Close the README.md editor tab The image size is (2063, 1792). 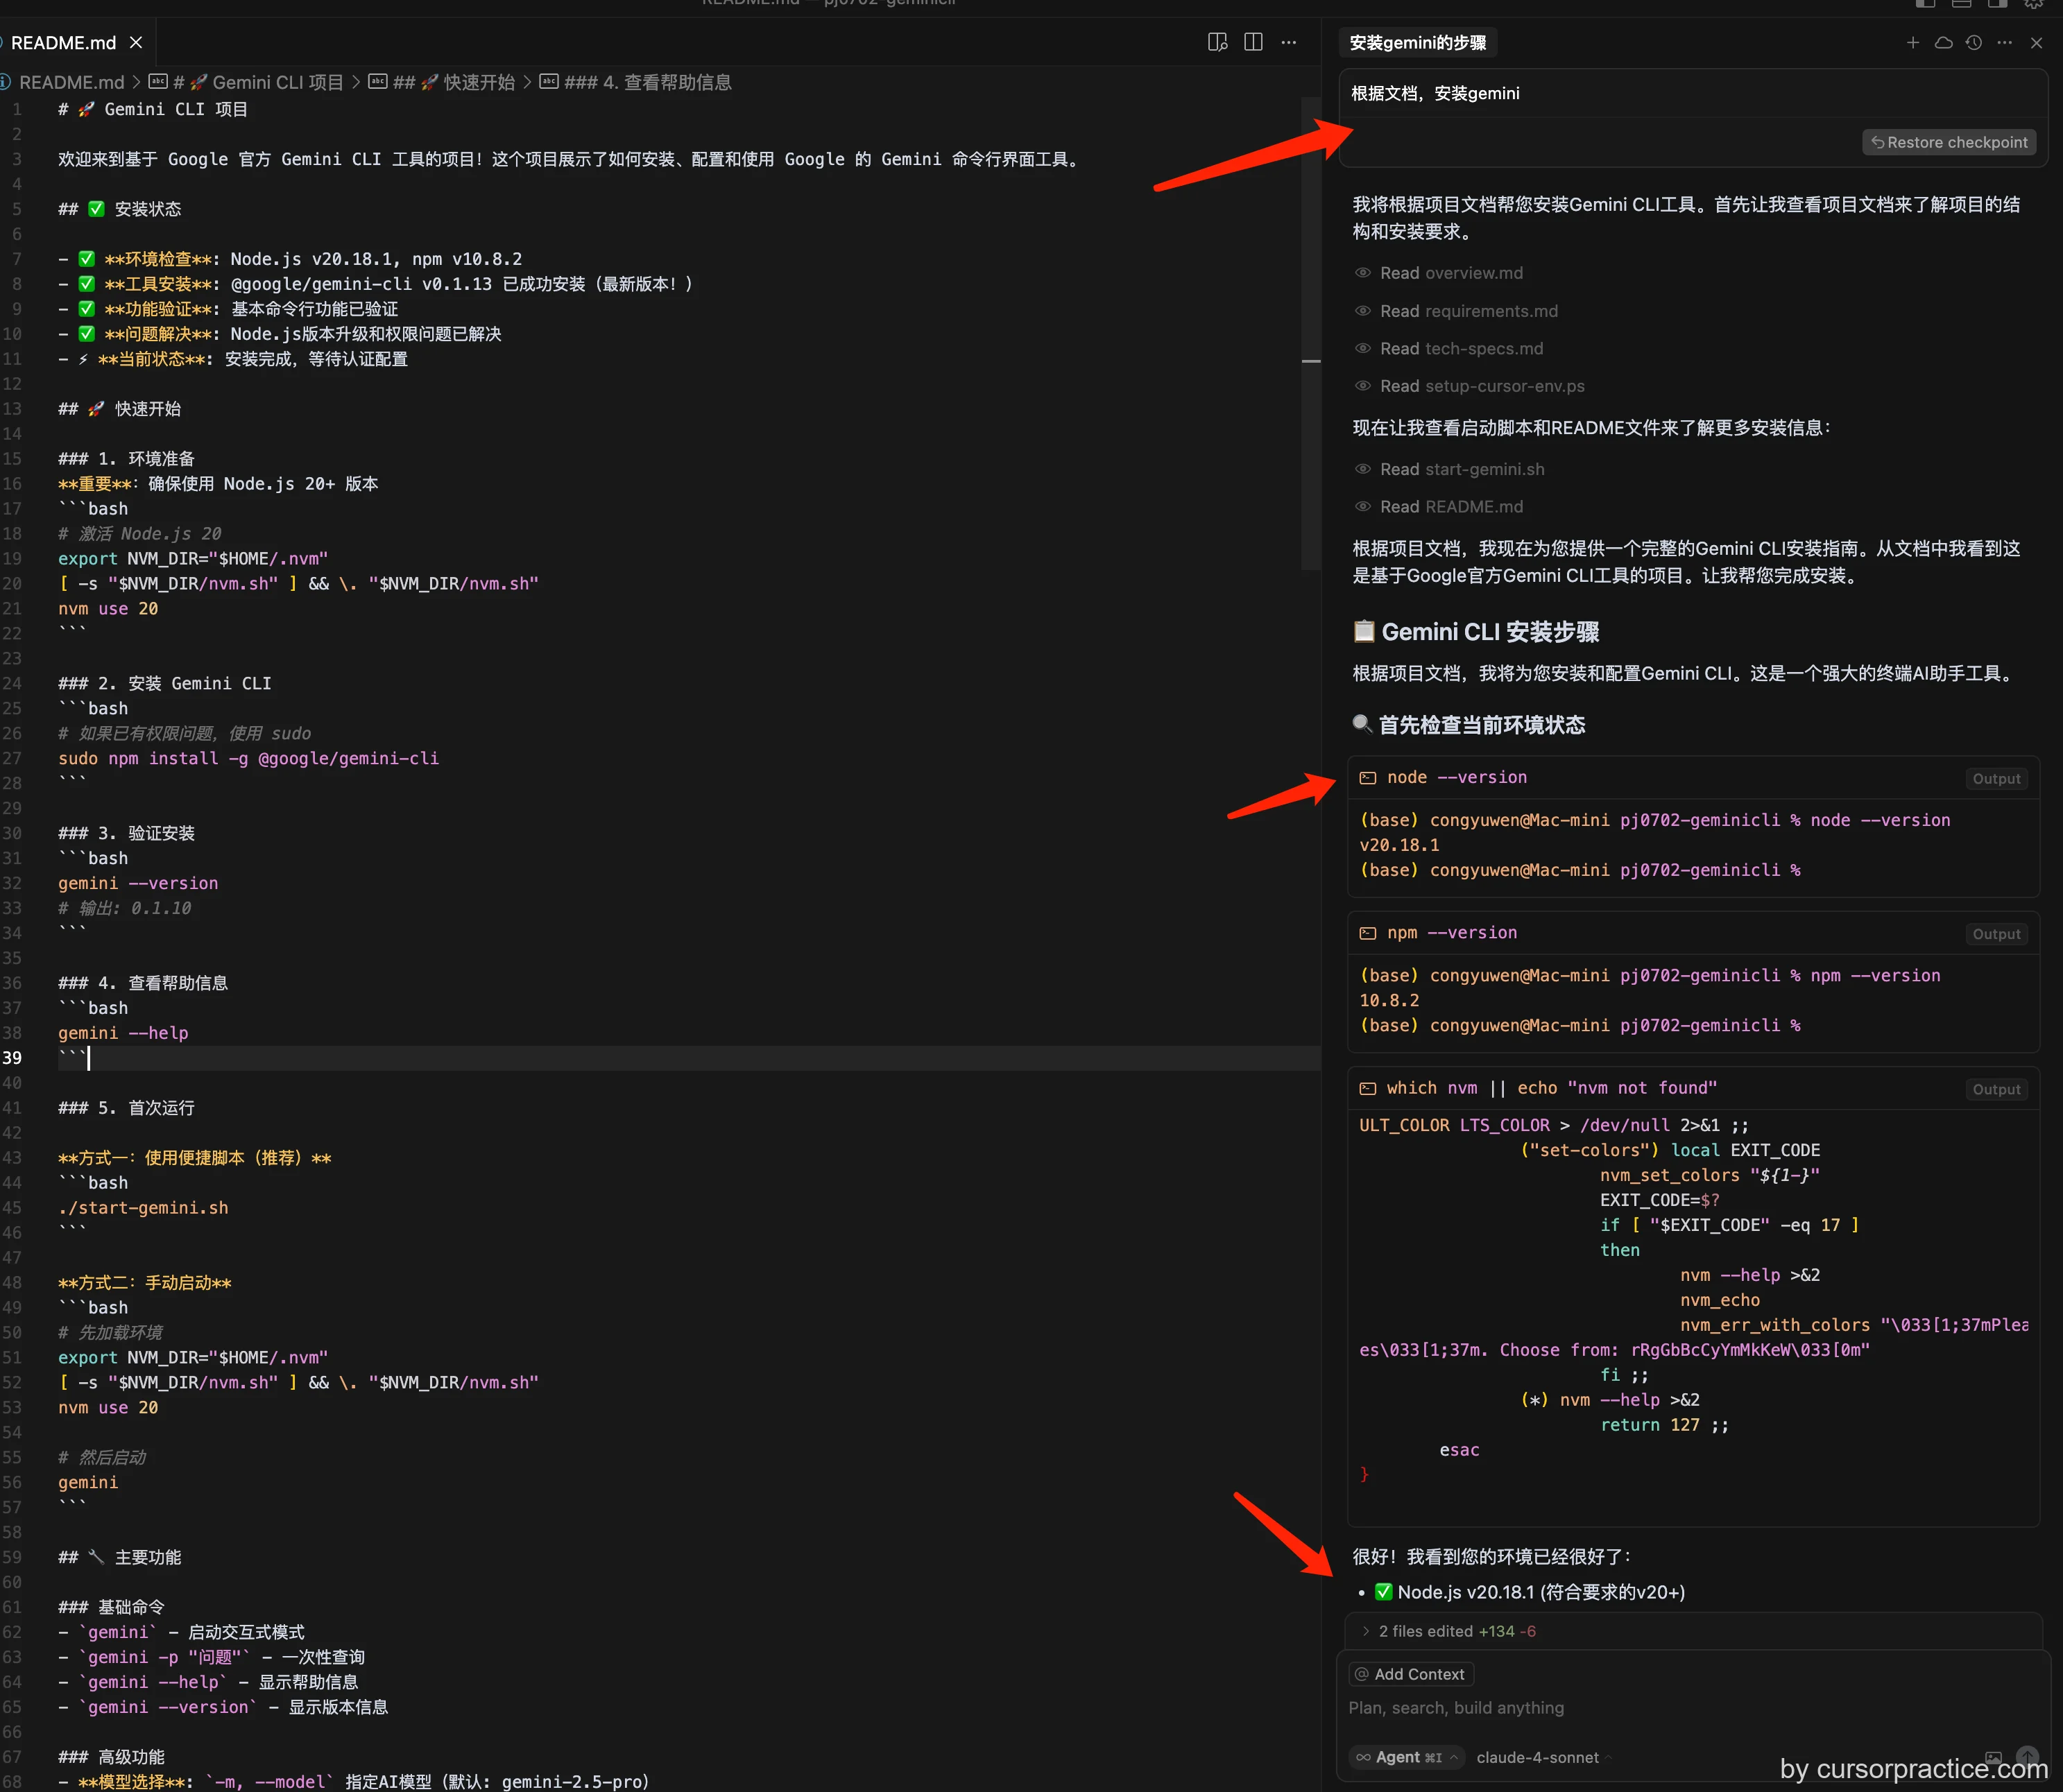coord(136,43)
